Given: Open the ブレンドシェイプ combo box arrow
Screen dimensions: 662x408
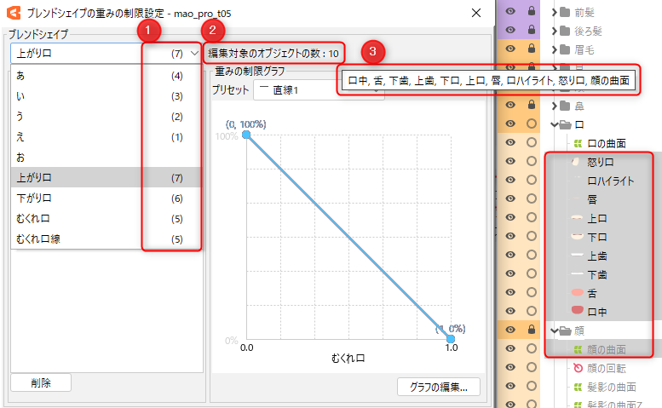Looking at the screenshot, I should point(195,53).
